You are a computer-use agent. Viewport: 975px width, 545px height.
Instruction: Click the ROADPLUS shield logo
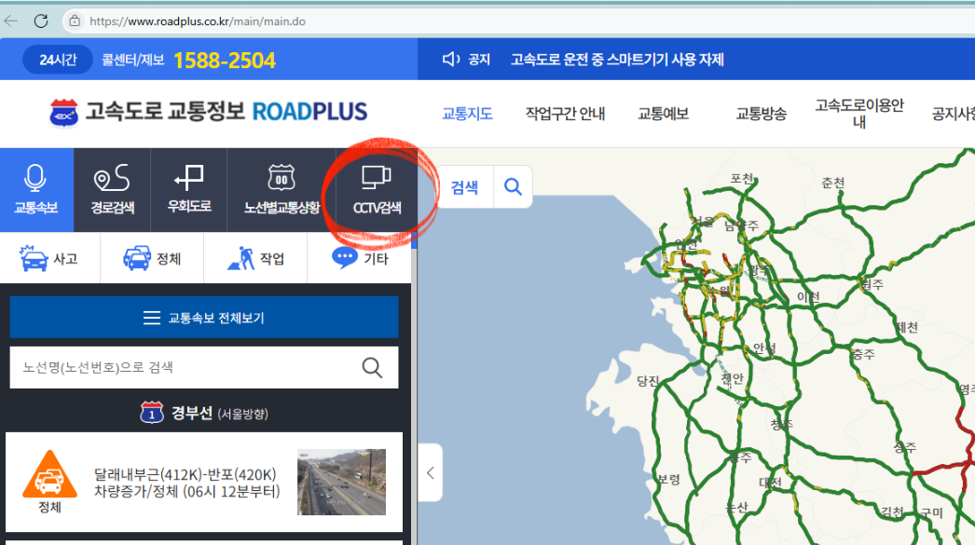(x=64, y=113)
